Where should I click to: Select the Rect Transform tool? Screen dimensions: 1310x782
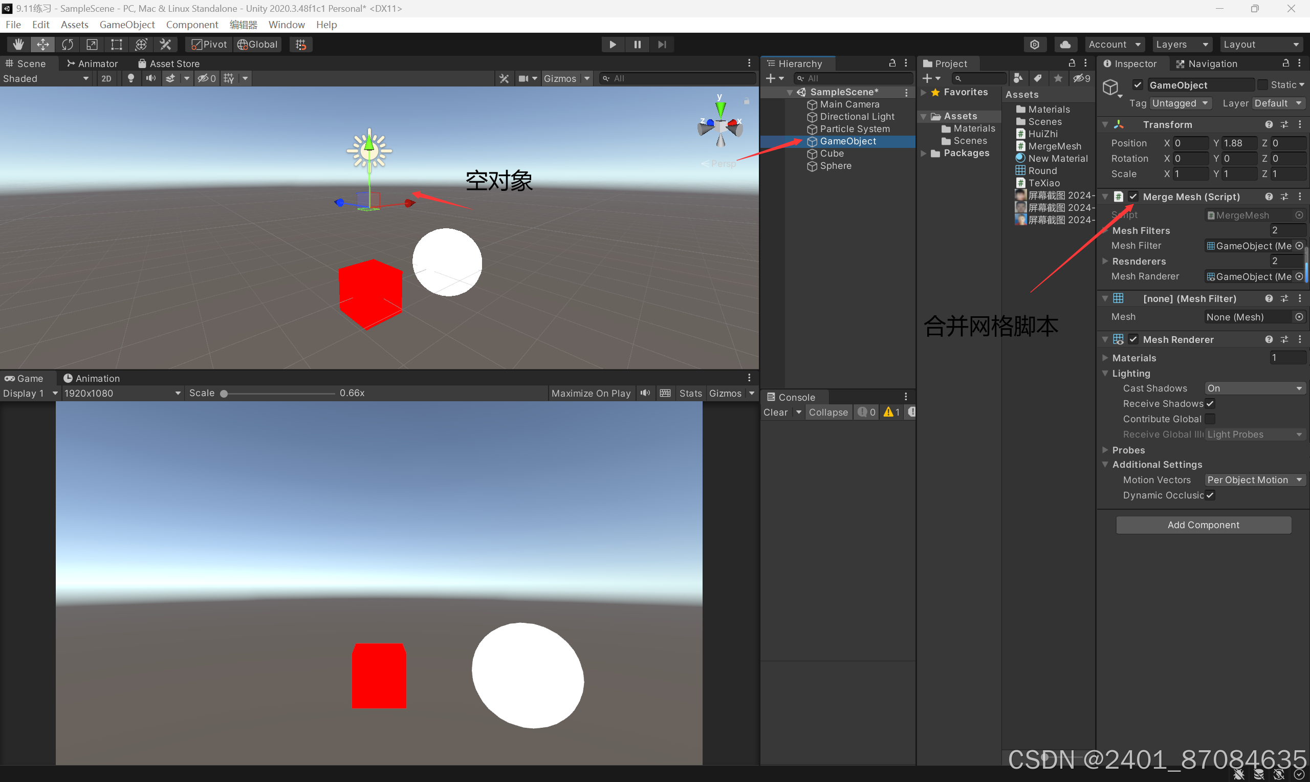point(116,44)
